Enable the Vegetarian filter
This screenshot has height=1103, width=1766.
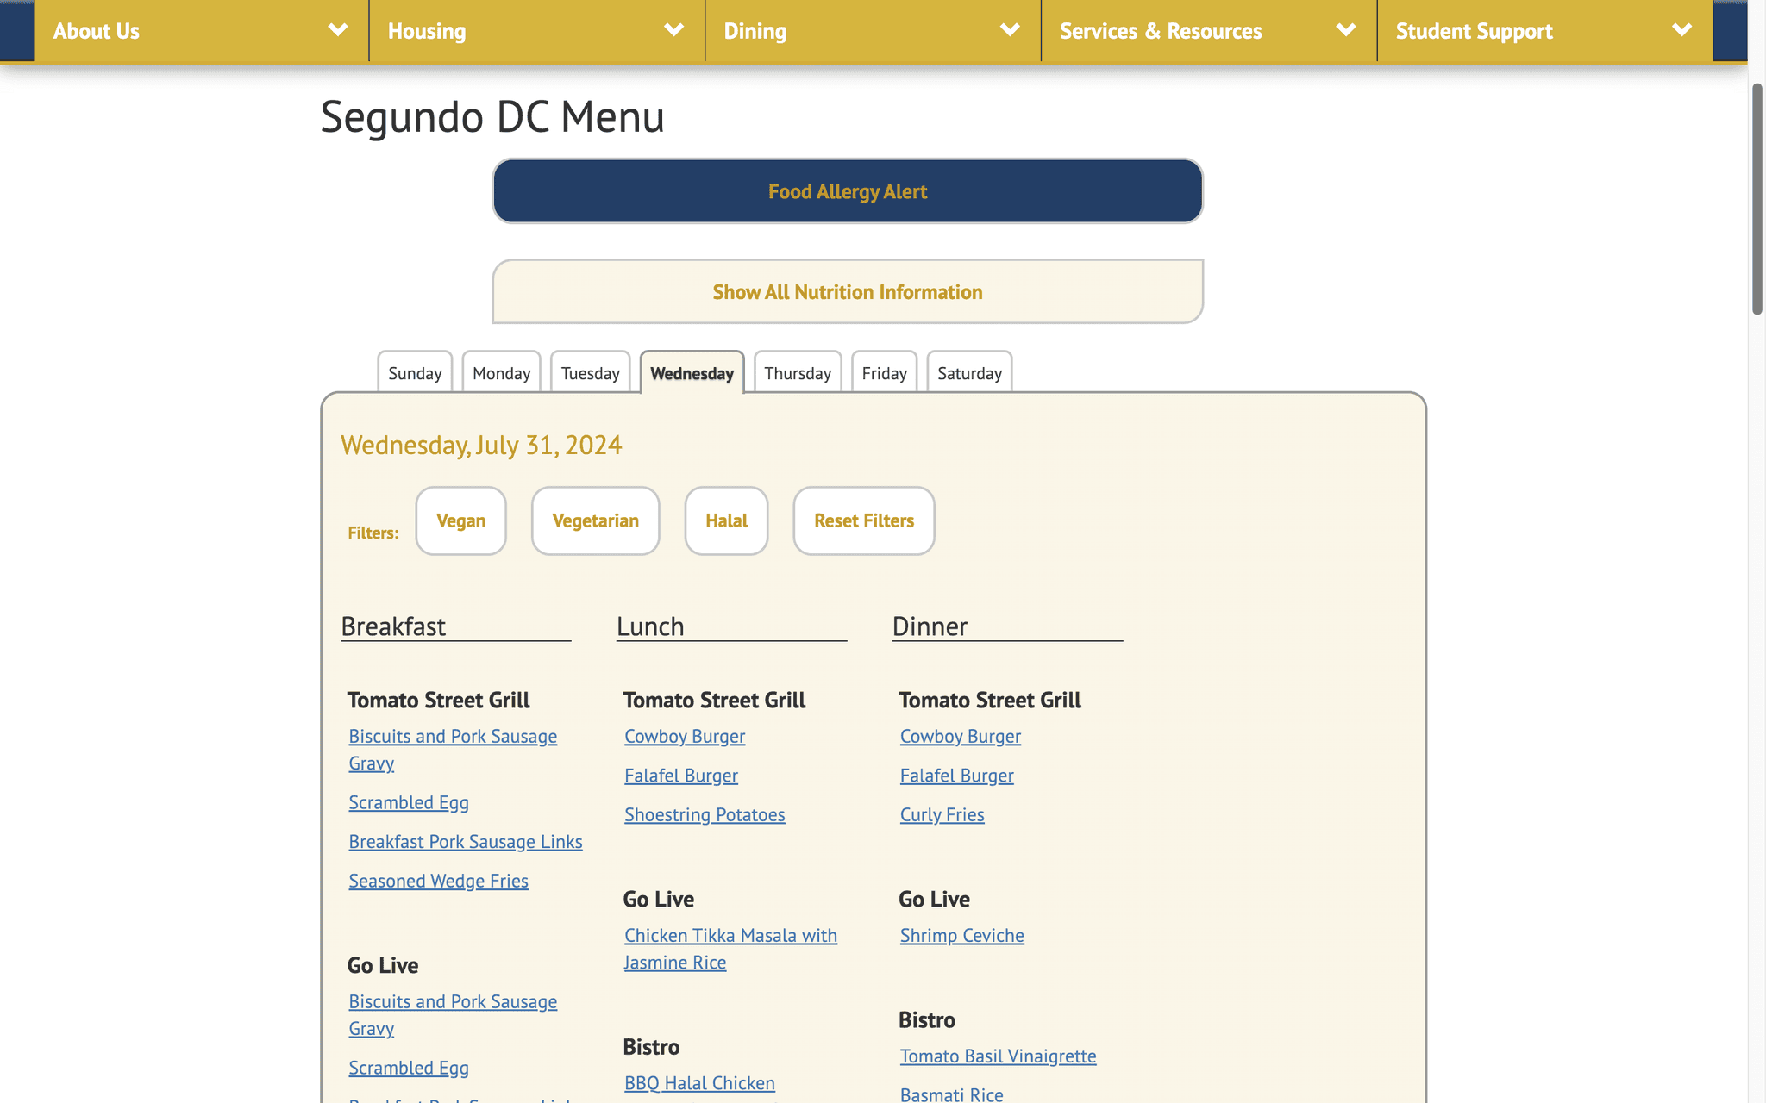pos(595,520)
